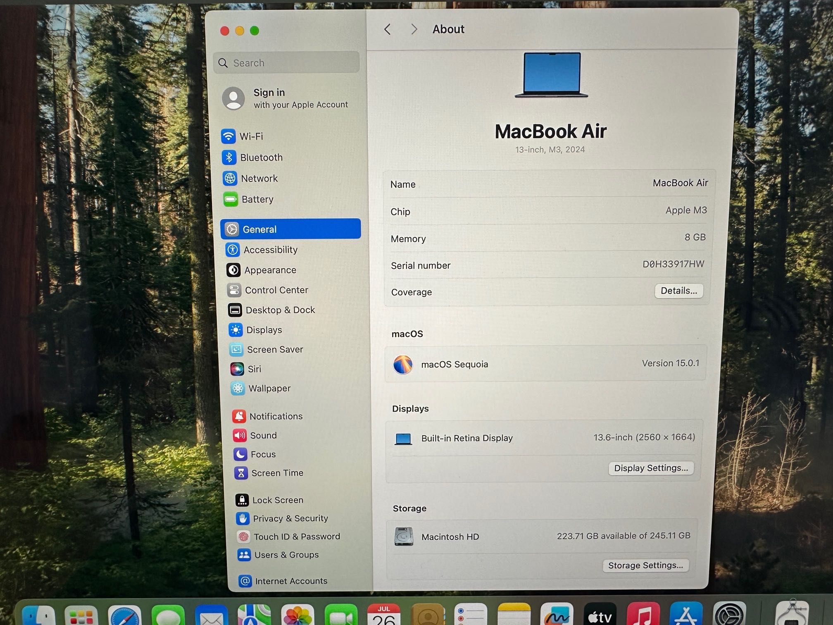Select General in the sidebar
The width and height of the screenshot is (833, 625).
[290, 229]
